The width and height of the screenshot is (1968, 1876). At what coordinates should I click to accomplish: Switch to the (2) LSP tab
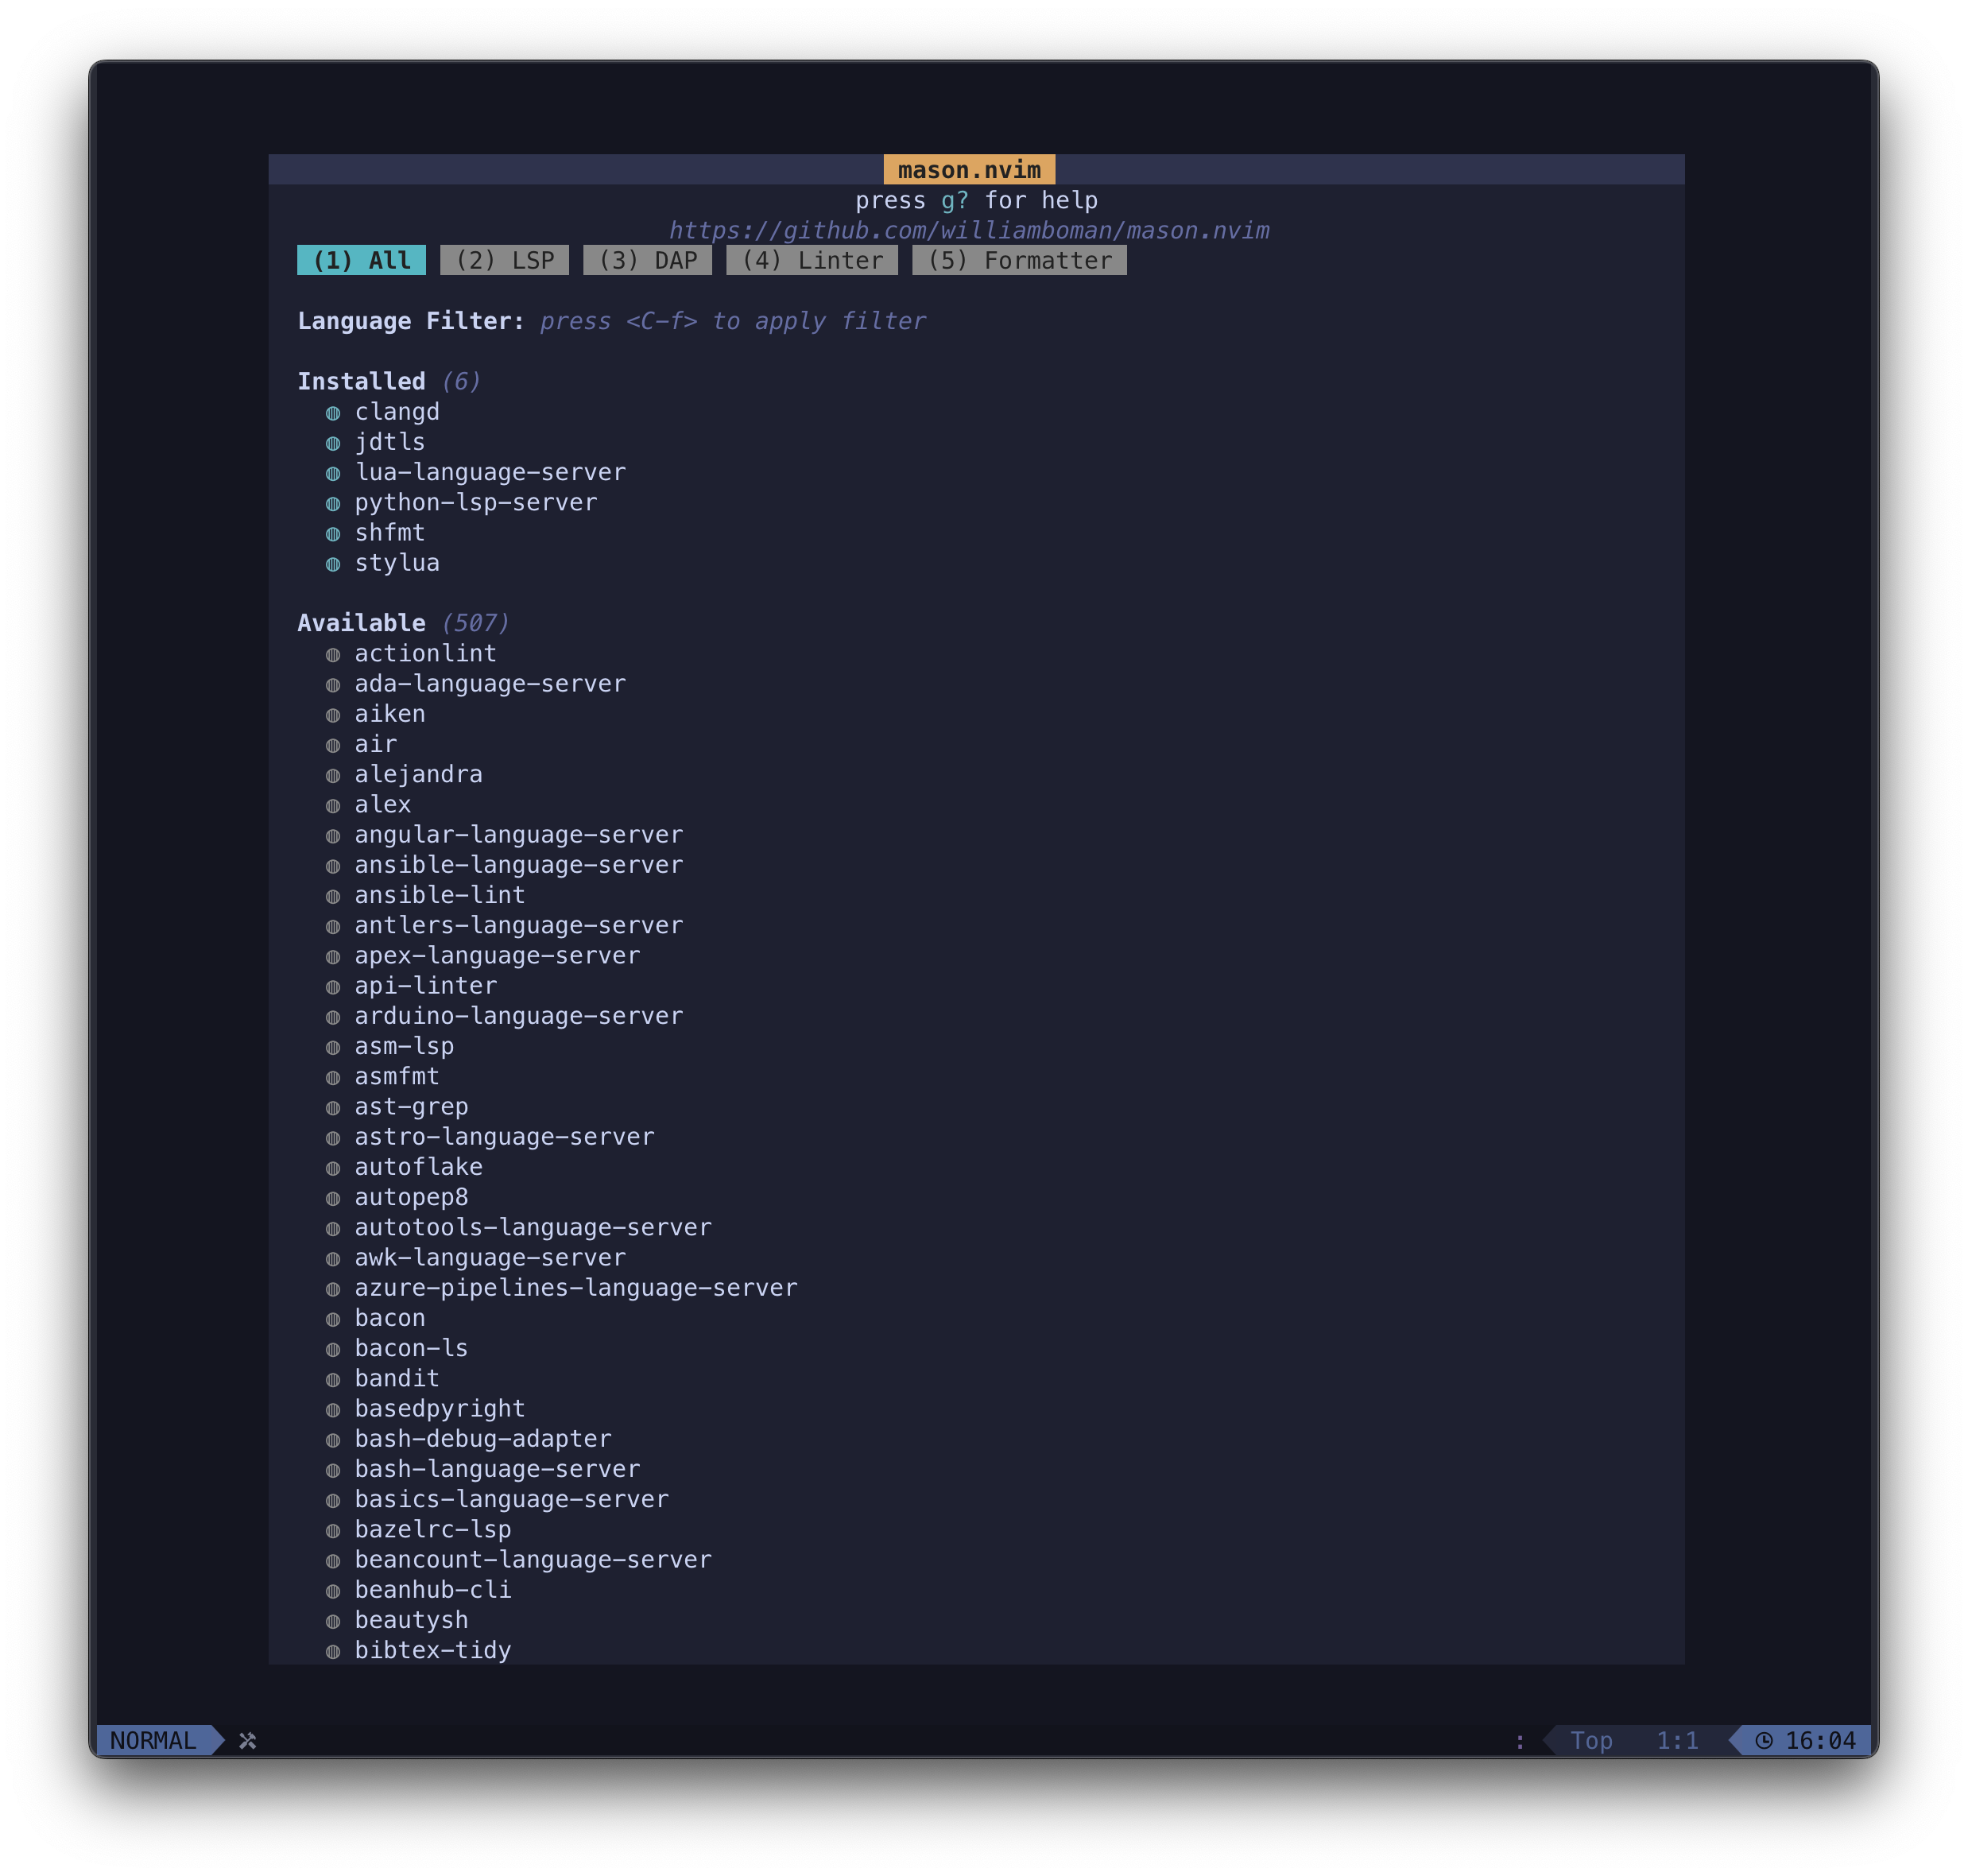click(x=504, y=260)
